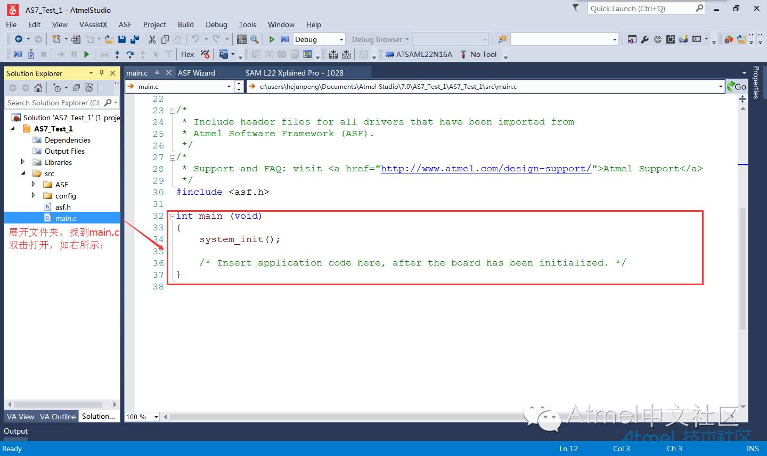Save the current file with the floppy icon
Viewport: 767px width, 456px height.
tap(122, 39)
